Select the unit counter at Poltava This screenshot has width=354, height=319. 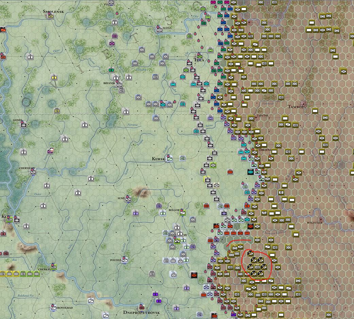pos(124,260)
